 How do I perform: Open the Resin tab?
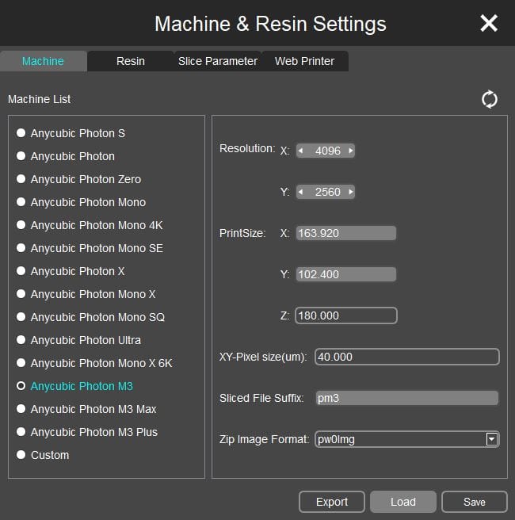131,61
